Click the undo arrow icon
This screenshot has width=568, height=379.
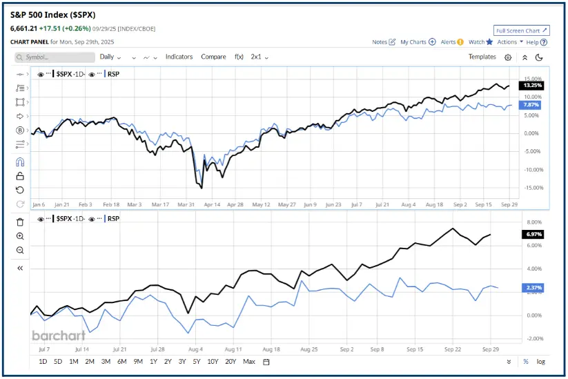20,190
